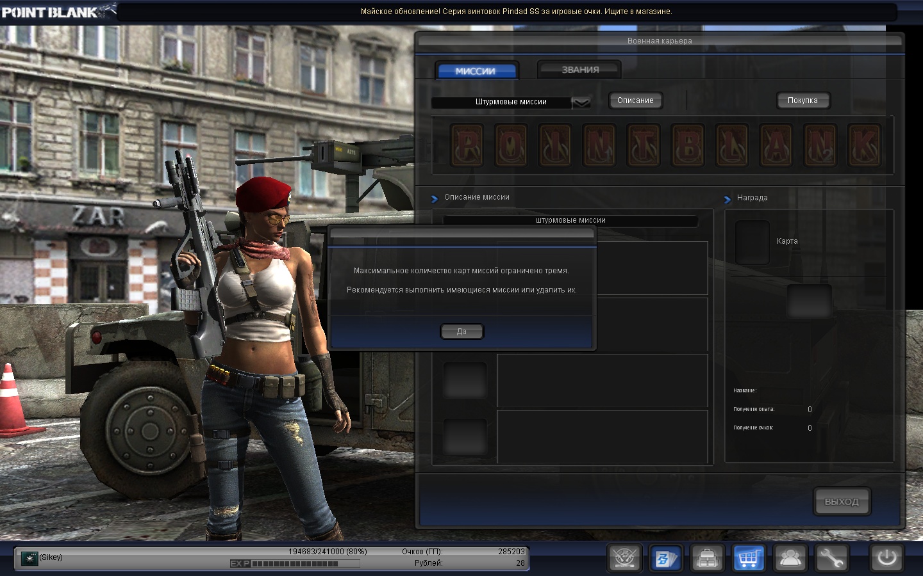Open the shopping cart store icon
The height and width of the screenshot is (576, 923).
(749, 558)
